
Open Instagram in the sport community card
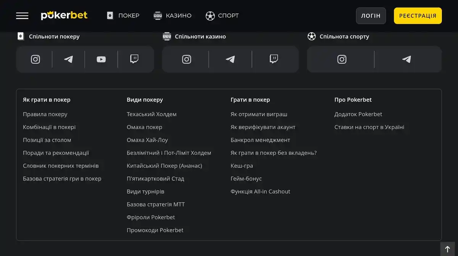coord(342,59)
